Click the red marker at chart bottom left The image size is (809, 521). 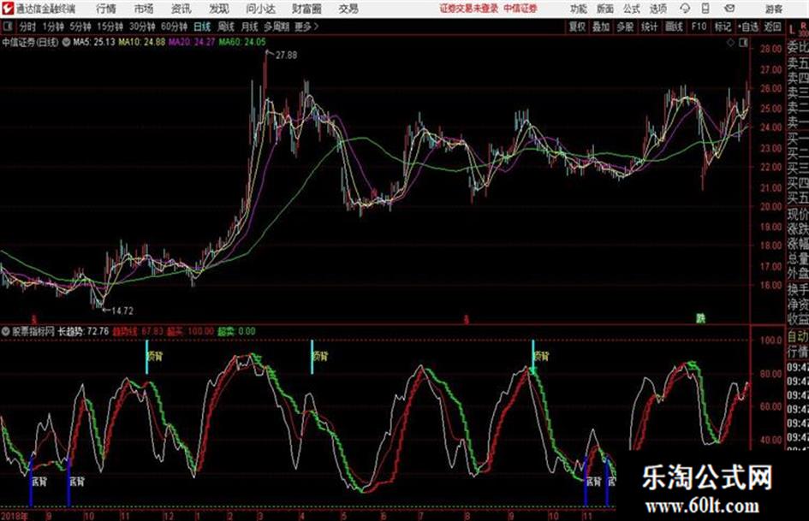[34, 319]
